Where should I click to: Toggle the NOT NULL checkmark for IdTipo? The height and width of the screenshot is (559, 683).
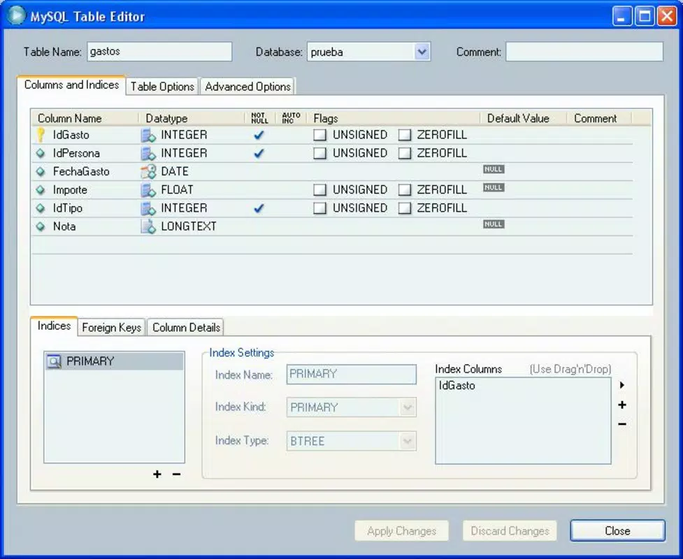point(259,208)
